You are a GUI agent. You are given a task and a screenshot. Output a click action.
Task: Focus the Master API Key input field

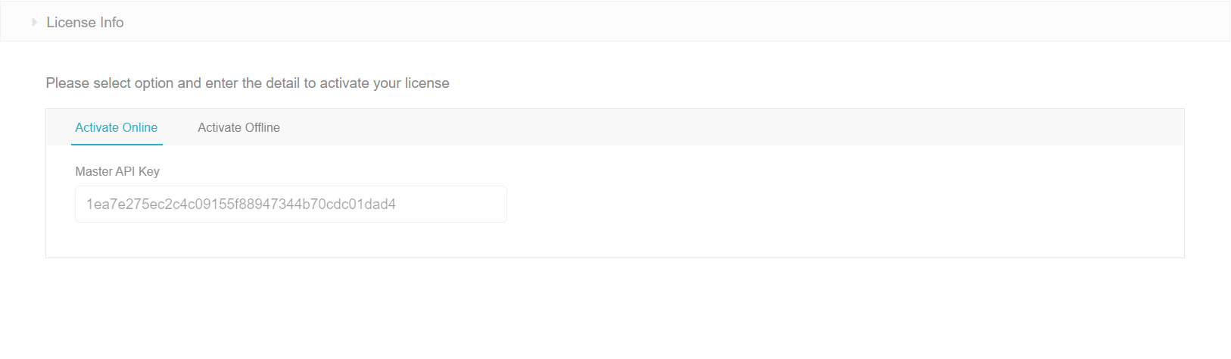[x=291, y=204]
